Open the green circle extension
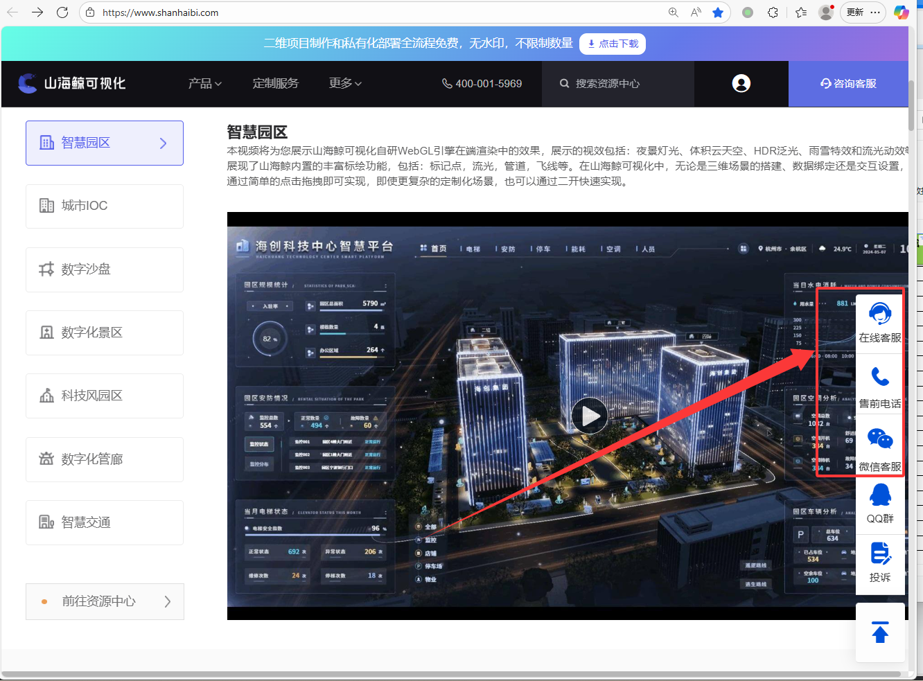This screenshot has width=923, height=681. pos(748,12)
